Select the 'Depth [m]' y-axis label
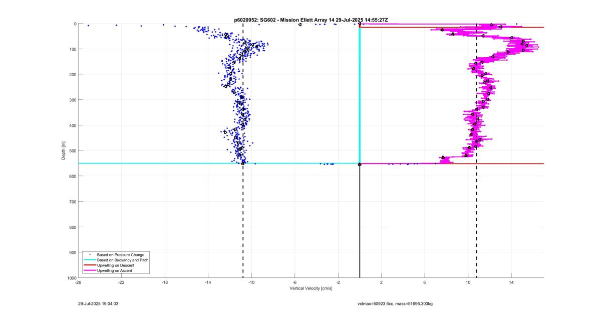Image resolution: width=601 pixels, height=312 pixels. pyautogui.click(x=64, y=150)
